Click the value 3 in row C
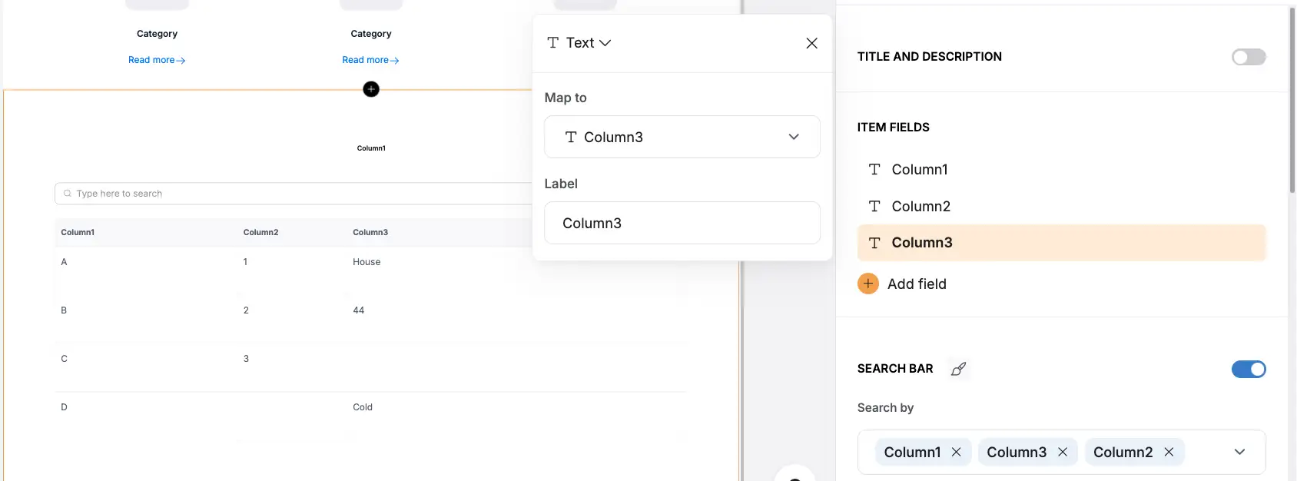 click(x=246, y=359)
